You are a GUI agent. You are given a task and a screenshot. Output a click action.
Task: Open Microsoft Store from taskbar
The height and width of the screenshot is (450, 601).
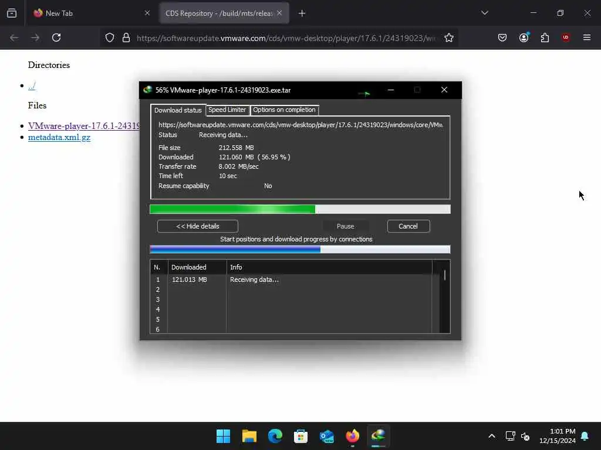301,436
